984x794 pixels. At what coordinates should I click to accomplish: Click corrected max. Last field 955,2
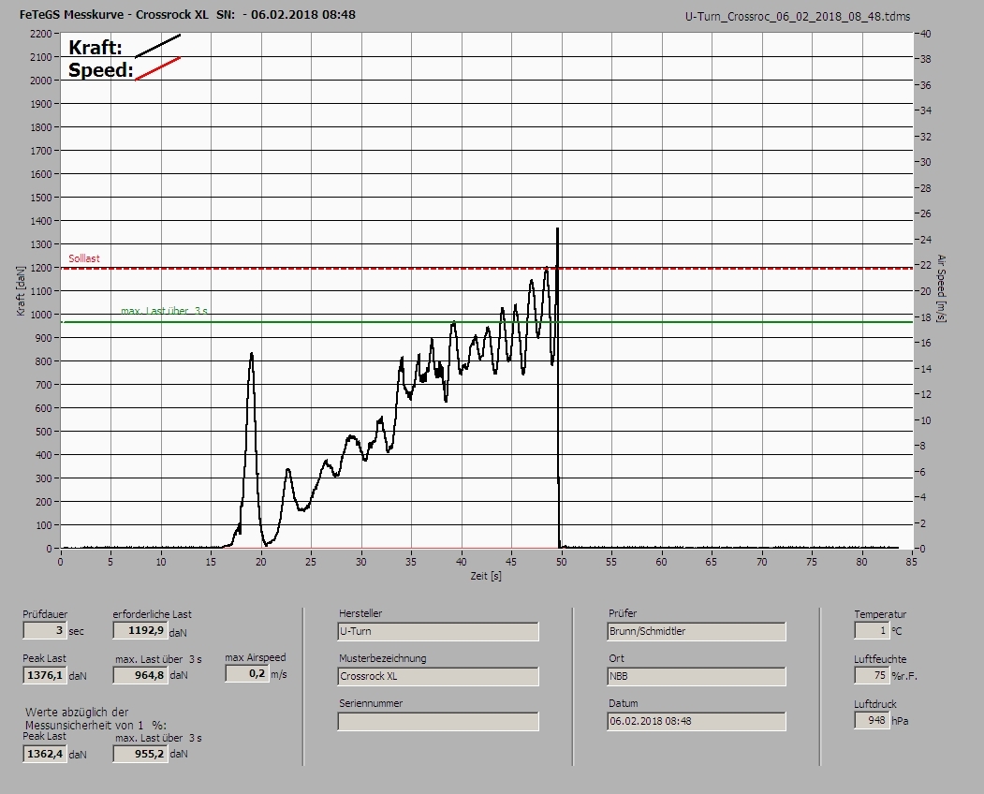(140, 753)
